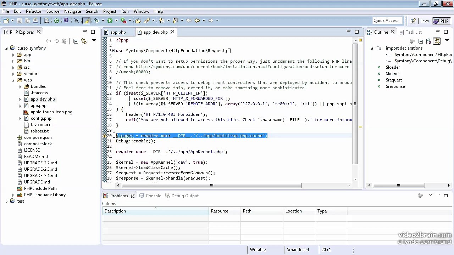Collapse the curso_symfony project node

(6, 48)
